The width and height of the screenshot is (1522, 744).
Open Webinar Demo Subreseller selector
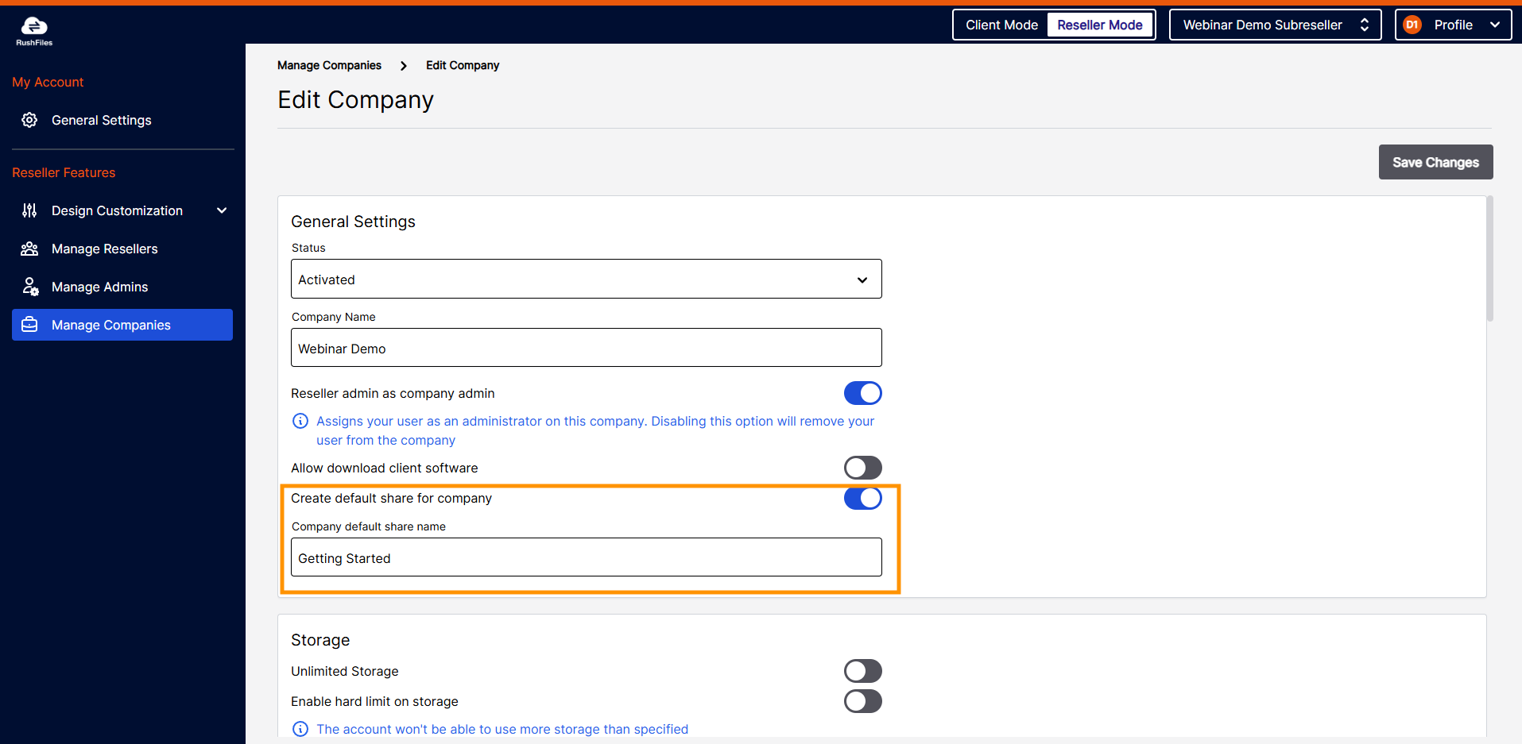[x=1275, y=25]
